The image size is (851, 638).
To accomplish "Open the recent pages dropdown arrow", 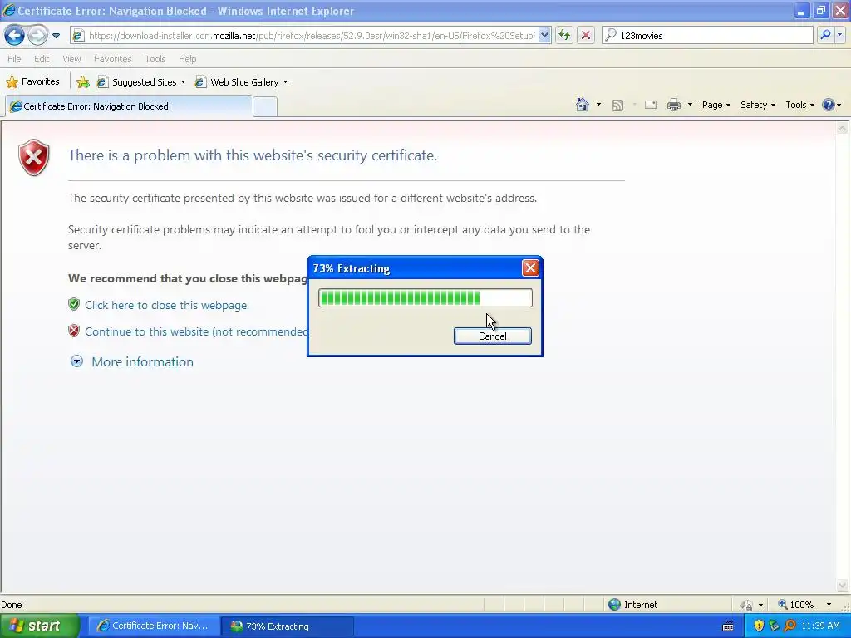I will click(56, 36).
